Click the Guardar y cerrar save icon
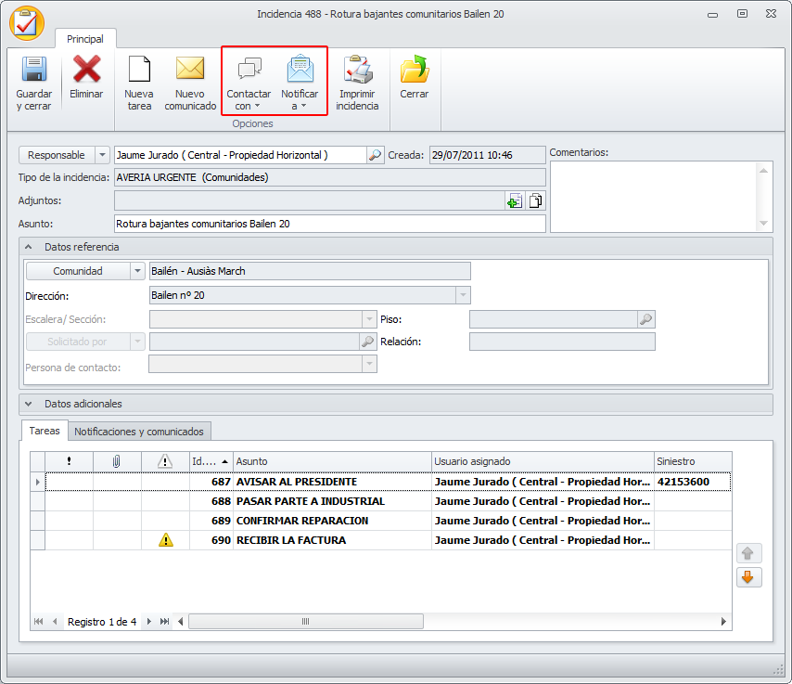Screen dimensions: 792x684 (x=33, y=70)
